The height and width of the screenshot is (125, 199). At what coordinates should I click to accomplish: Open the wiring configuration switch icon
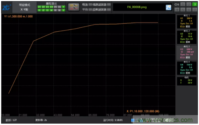(x=74, y=7)
